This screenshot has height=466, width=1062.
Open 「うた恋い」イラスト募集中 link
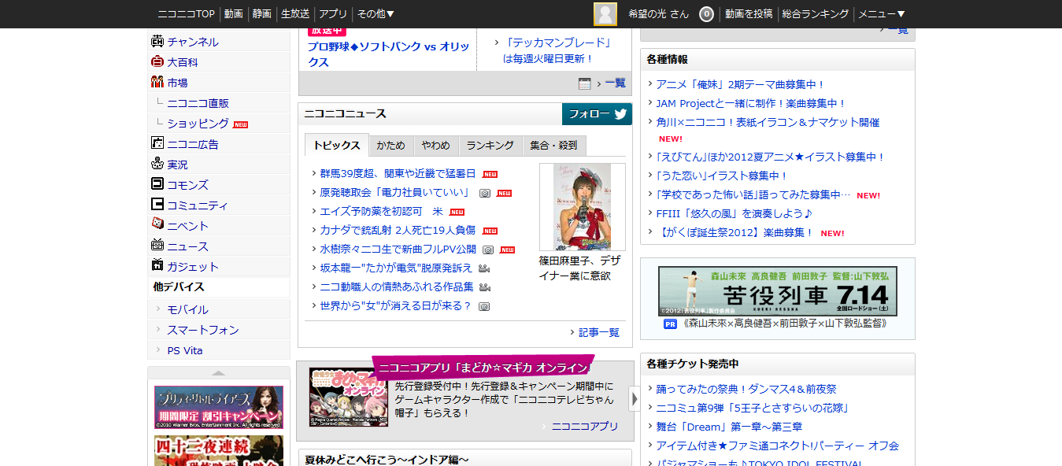pos(722,176)
